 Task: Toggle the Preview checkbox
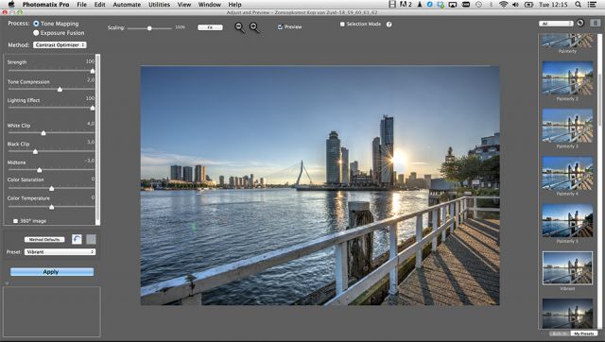coord(280,27)
